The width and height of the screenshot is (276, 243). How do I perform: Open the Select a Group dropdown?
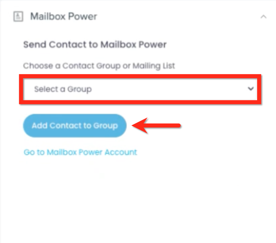pos(140,89)
